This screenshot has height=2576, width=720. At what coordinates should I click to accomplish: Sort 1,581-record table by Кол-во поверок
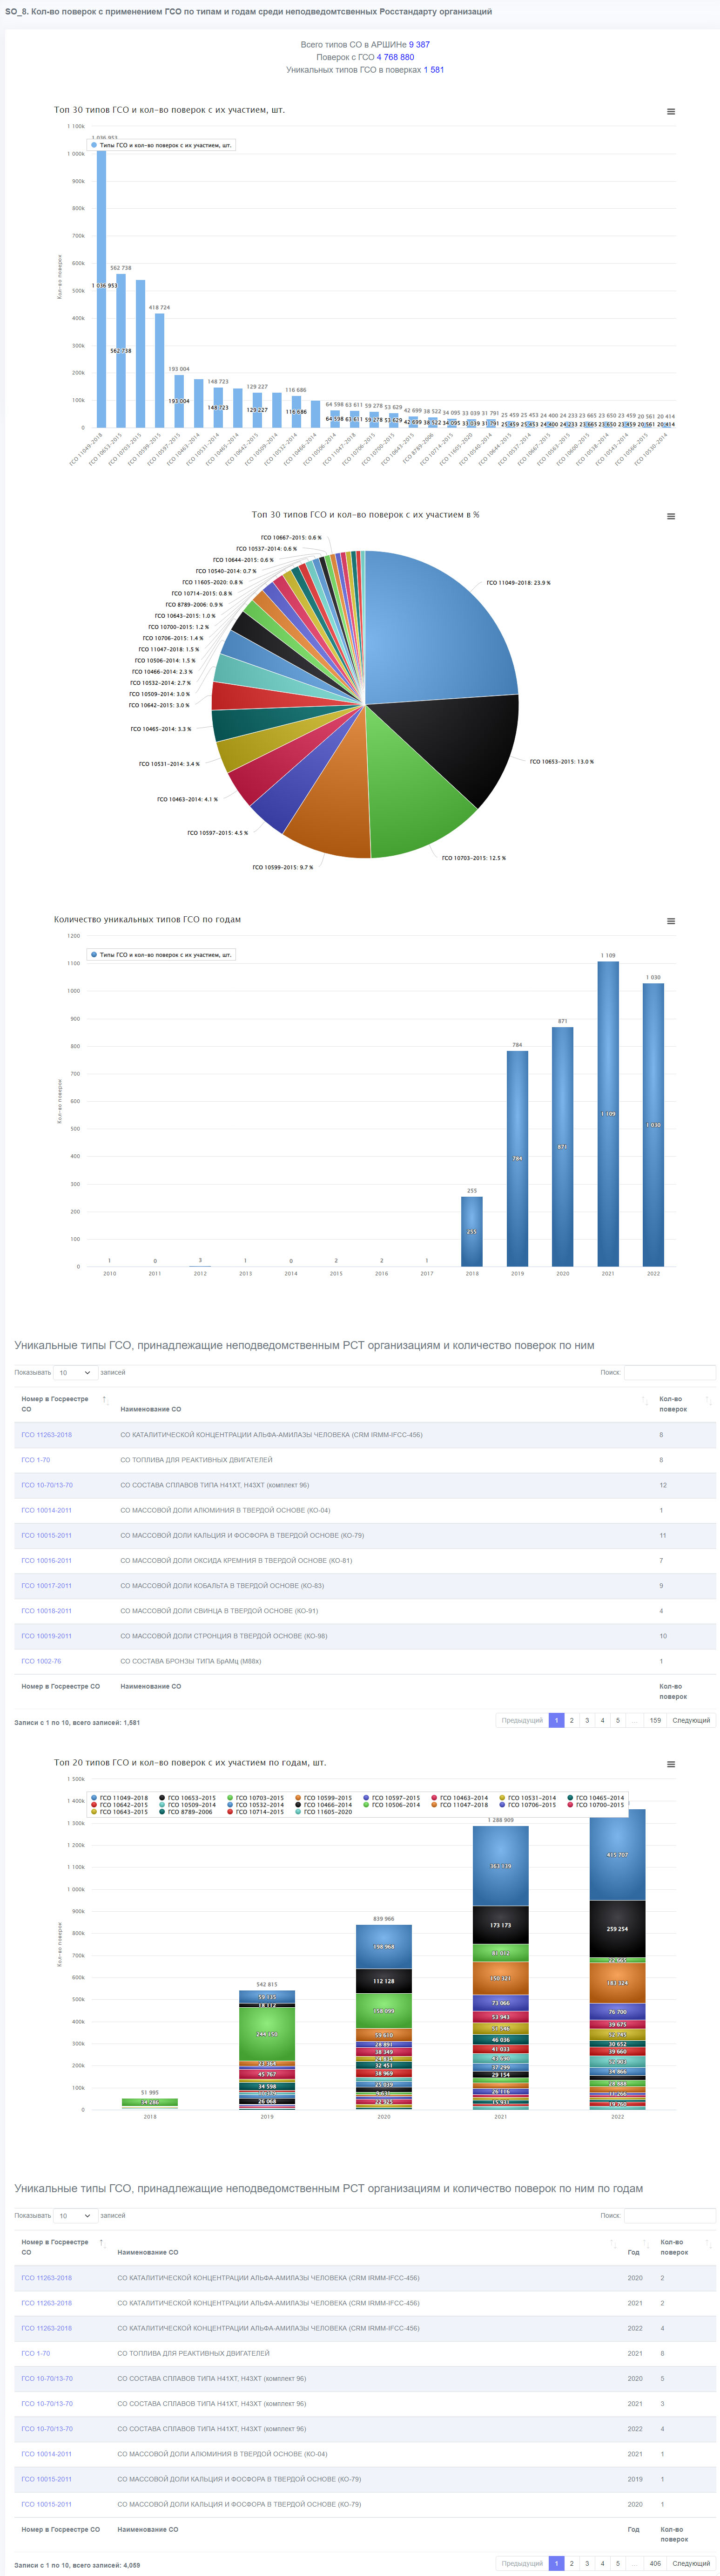pyautogui.click(x=684, y=1404)
